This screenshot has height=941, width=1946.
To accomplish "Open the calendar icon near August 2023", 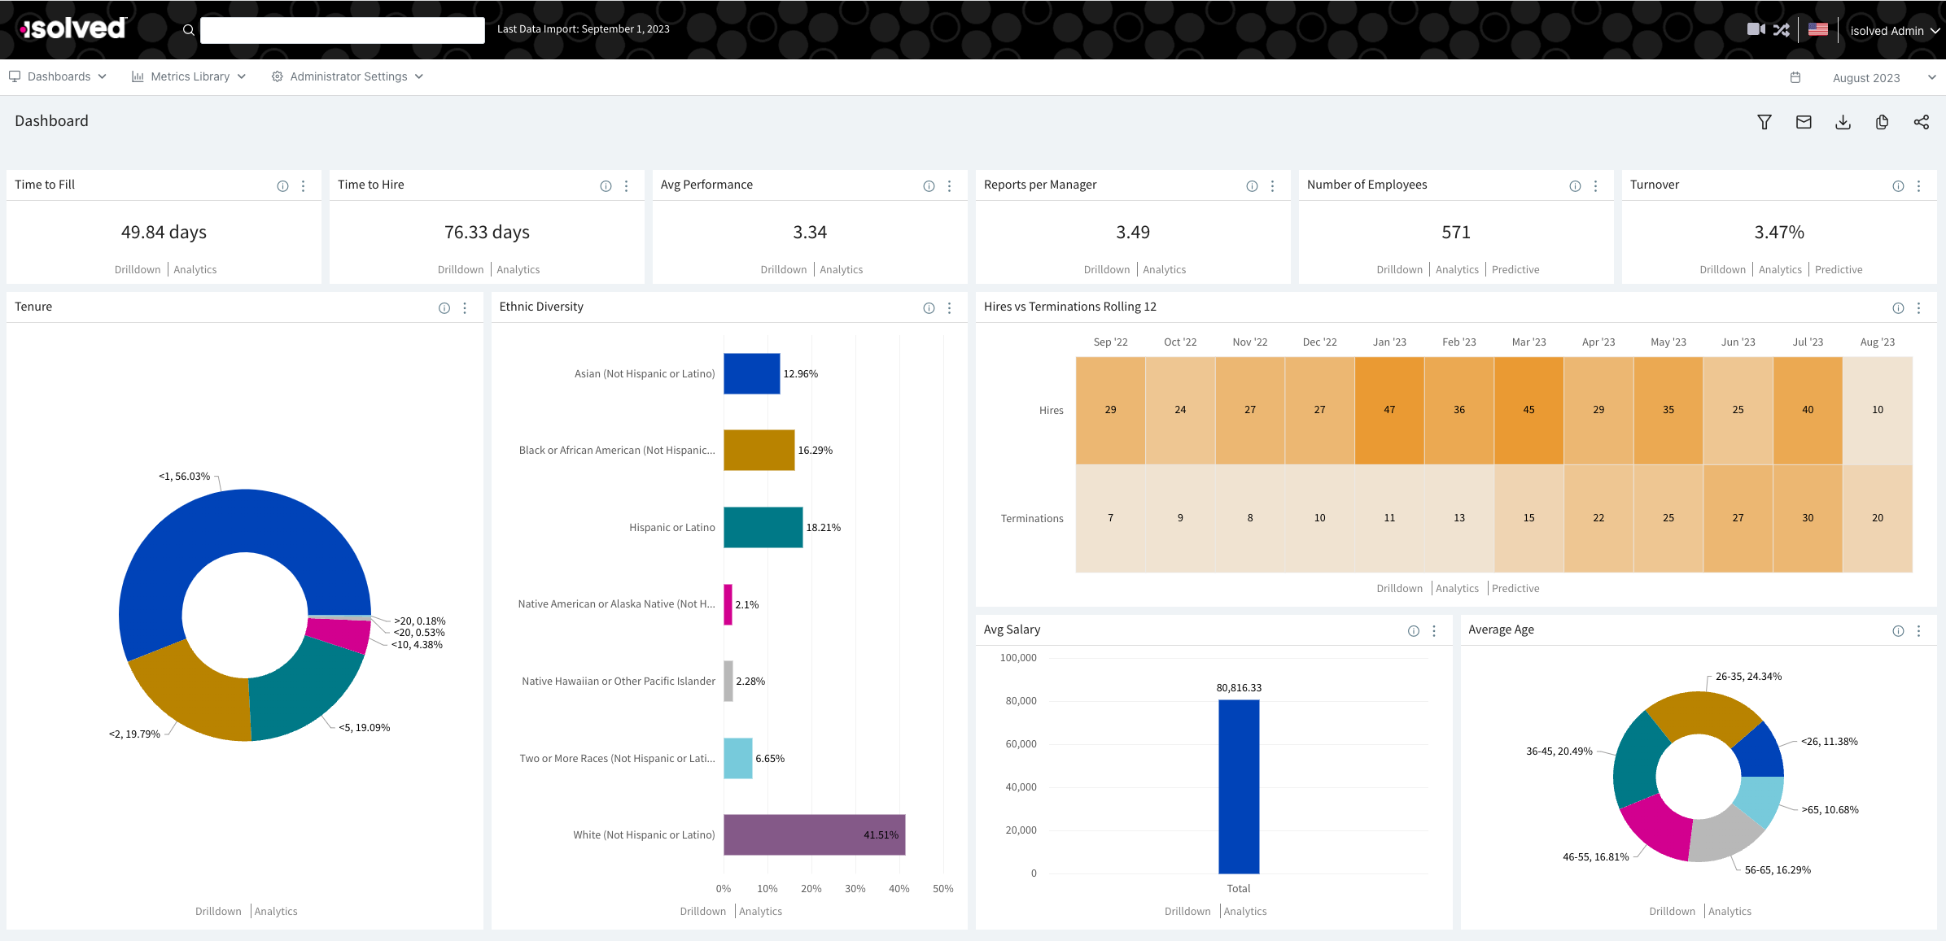I will [1795, 77].
